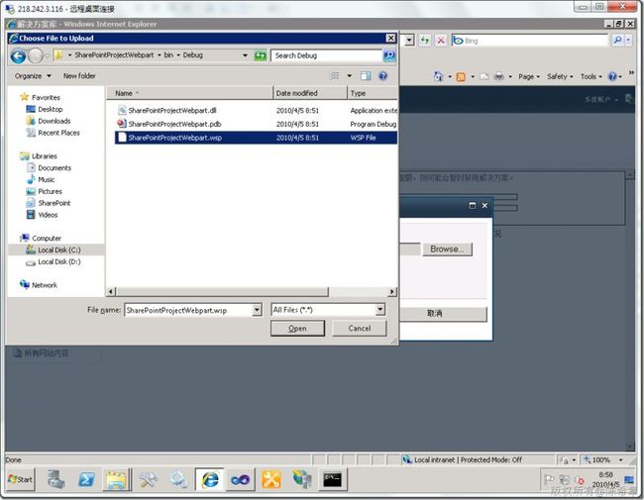This screenshot has height=500, width=644.
Task: Click the RSS feeds icon
Action: click(x=461, y=77)
